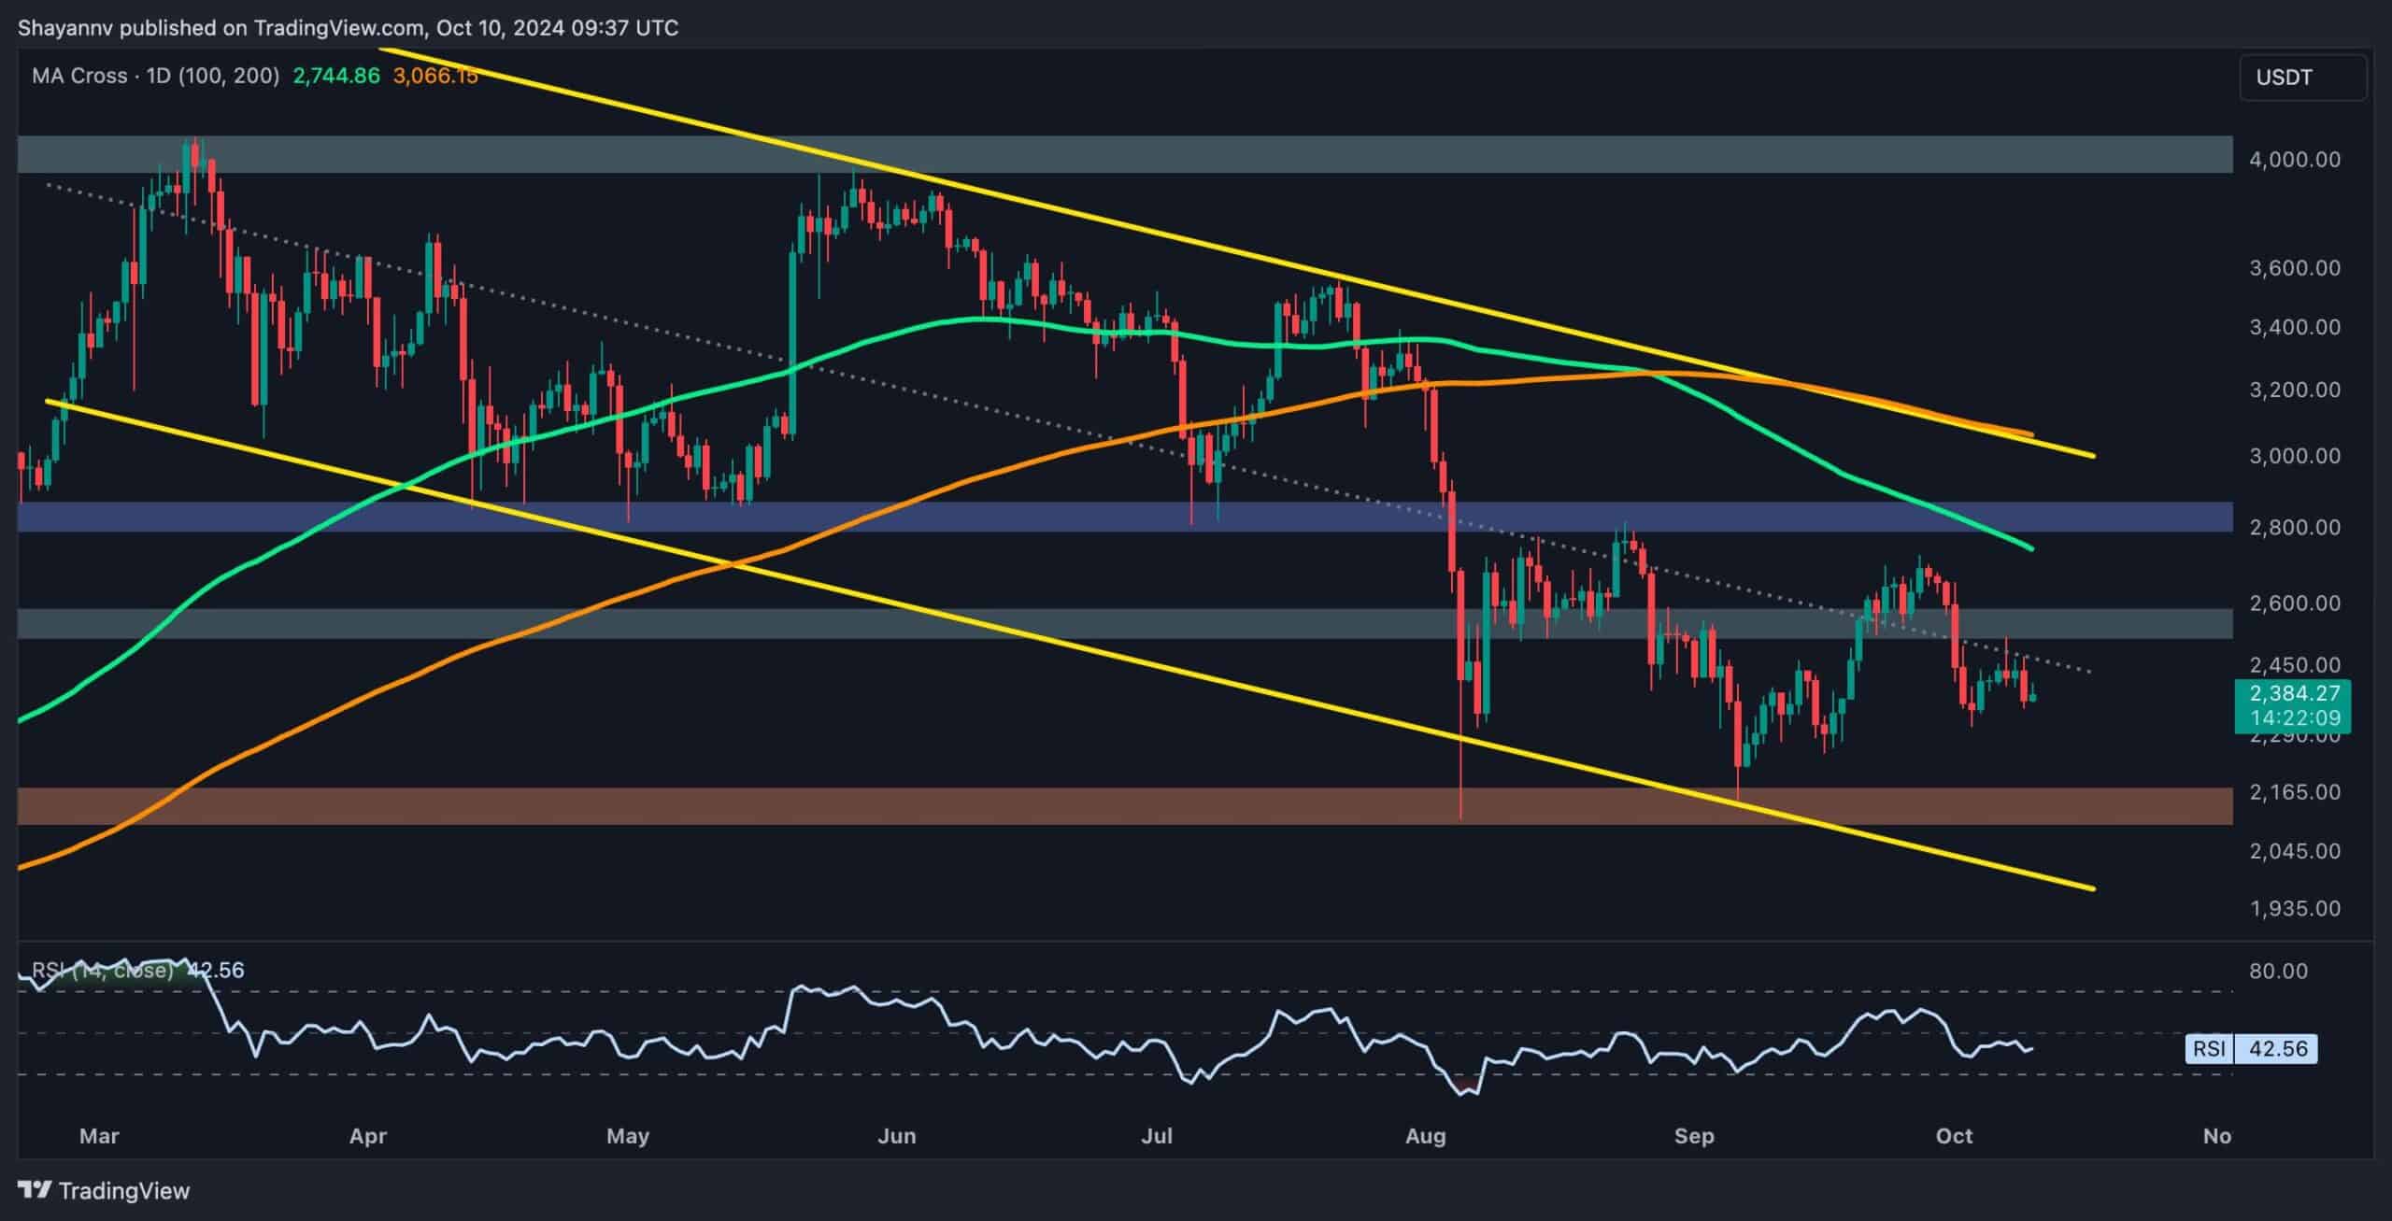Click the 4,000.00 price axis label
2392x1221 pixels.
[x=2294, y=160]
